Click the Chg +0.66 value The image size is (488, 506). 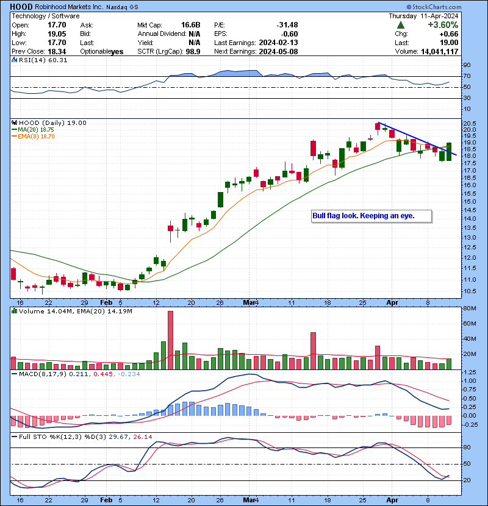449,34
